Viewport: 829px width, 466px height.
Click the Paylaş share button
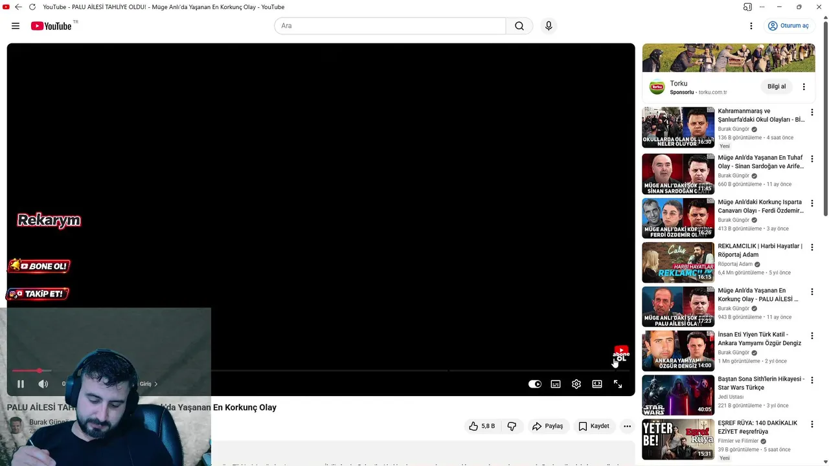(x=547, y=426)
